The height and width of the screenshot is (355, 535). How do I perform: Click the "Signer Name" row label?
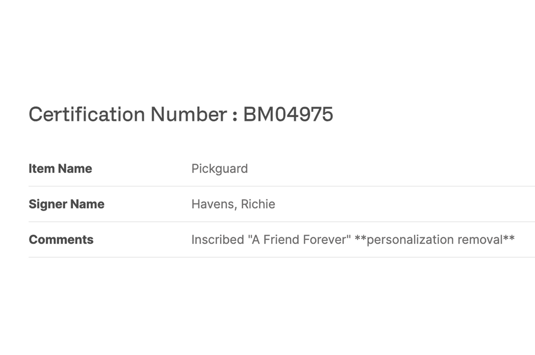point(67,204)
